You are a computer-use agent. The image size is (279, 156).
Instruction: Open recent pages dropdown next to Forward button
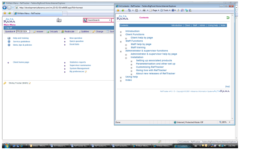point(13,8)
